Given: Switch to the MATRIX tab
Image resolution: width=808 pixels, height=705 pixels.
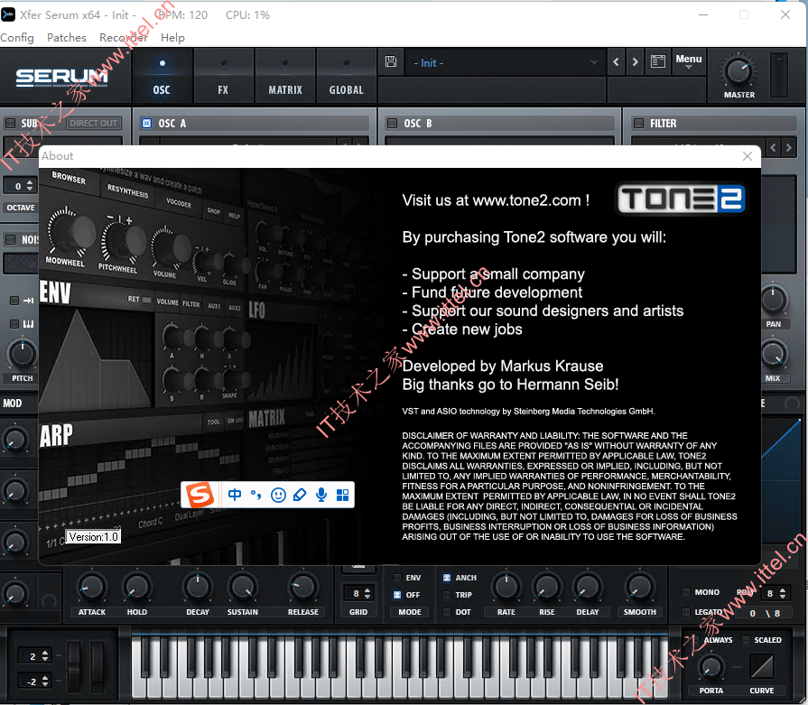Looking at the screenshot, I should 285,76.
